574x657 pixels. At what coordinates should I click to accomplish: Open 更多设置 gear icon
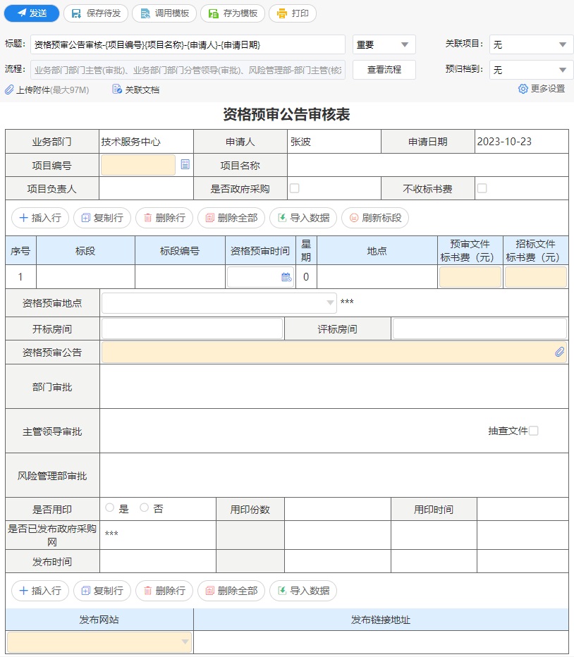click(x=523, y=89)
